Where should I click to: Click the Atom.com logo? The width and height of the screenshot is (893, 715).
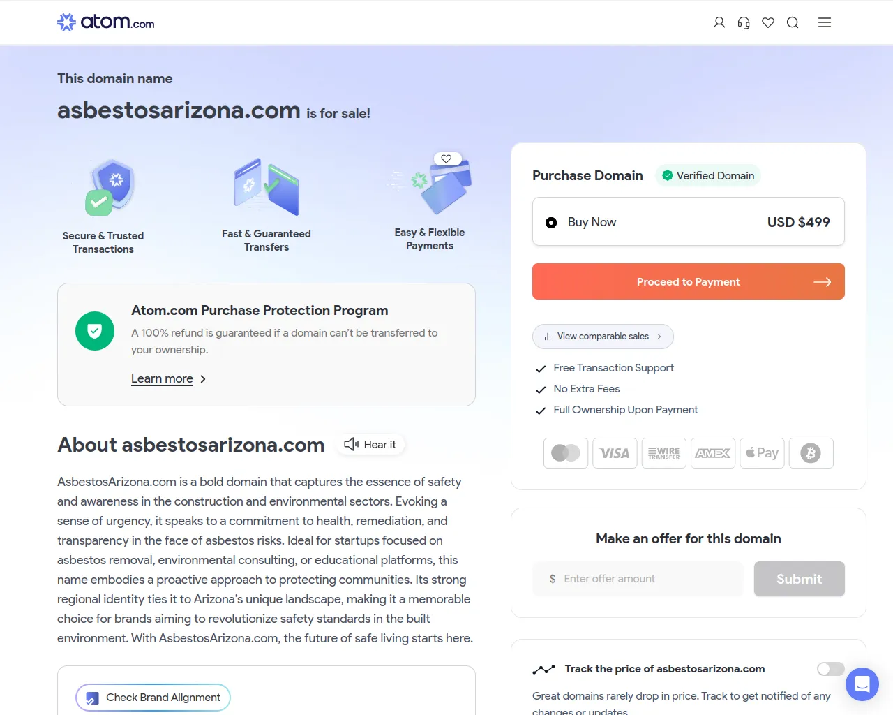tap(106, 22)
